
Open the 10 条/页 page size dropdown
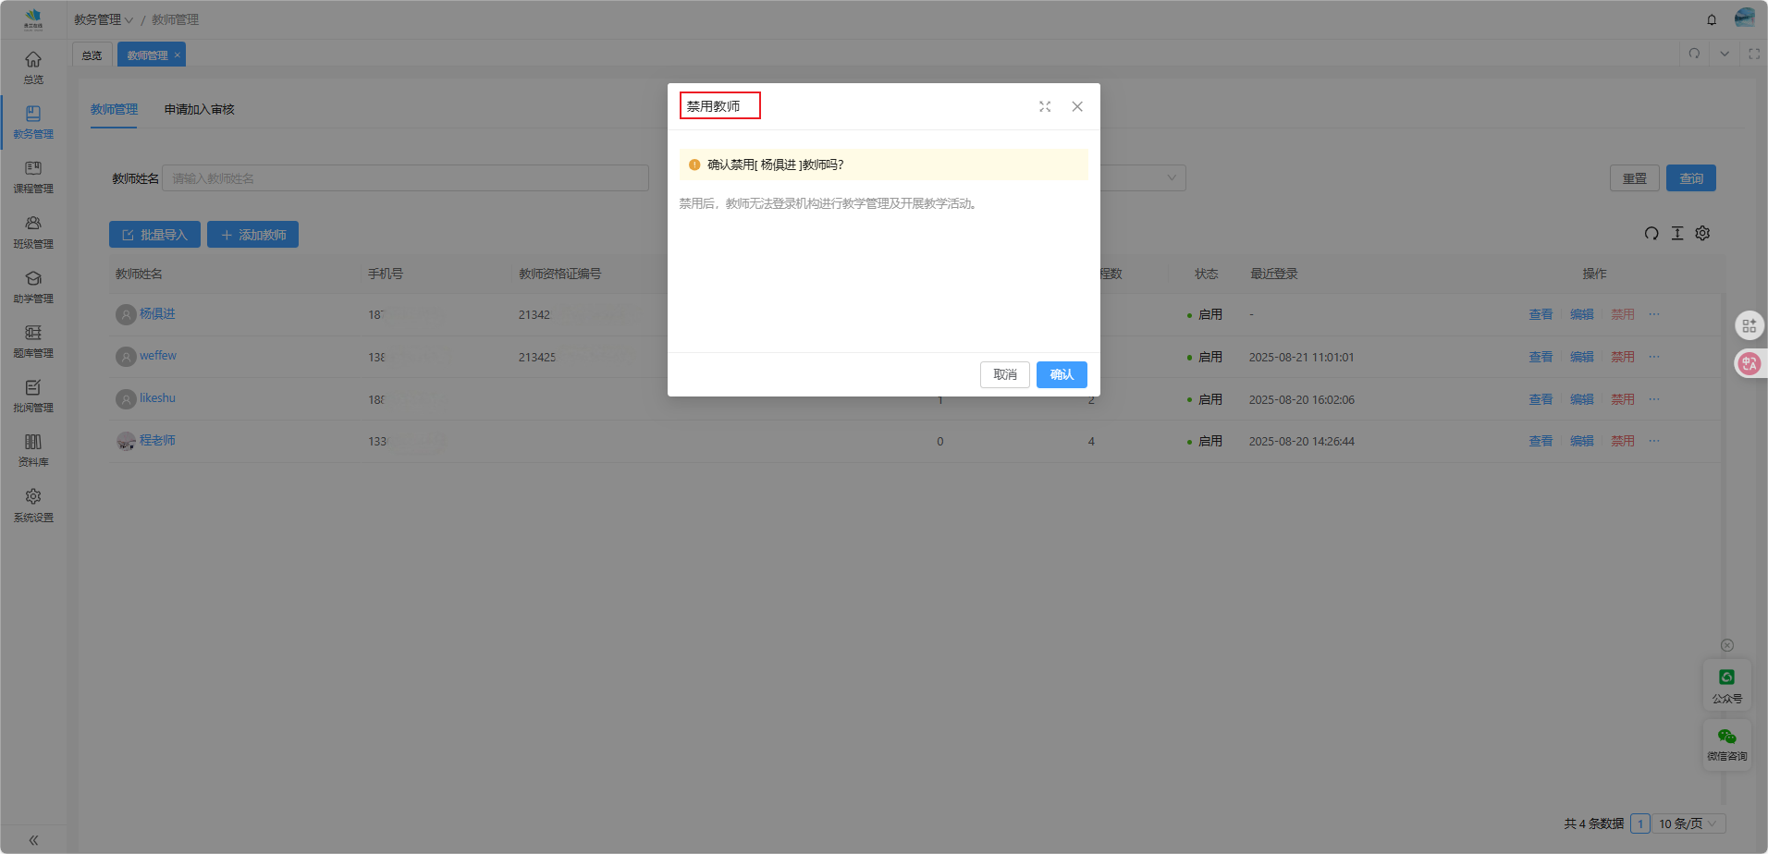(x=1688, y=823)
